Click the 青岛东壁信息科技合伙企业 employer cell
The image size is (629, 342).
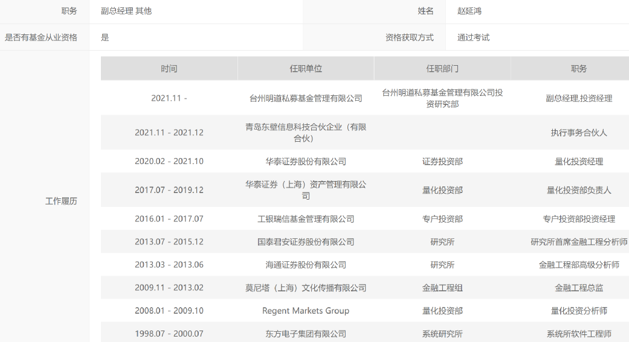pos(306,133)
